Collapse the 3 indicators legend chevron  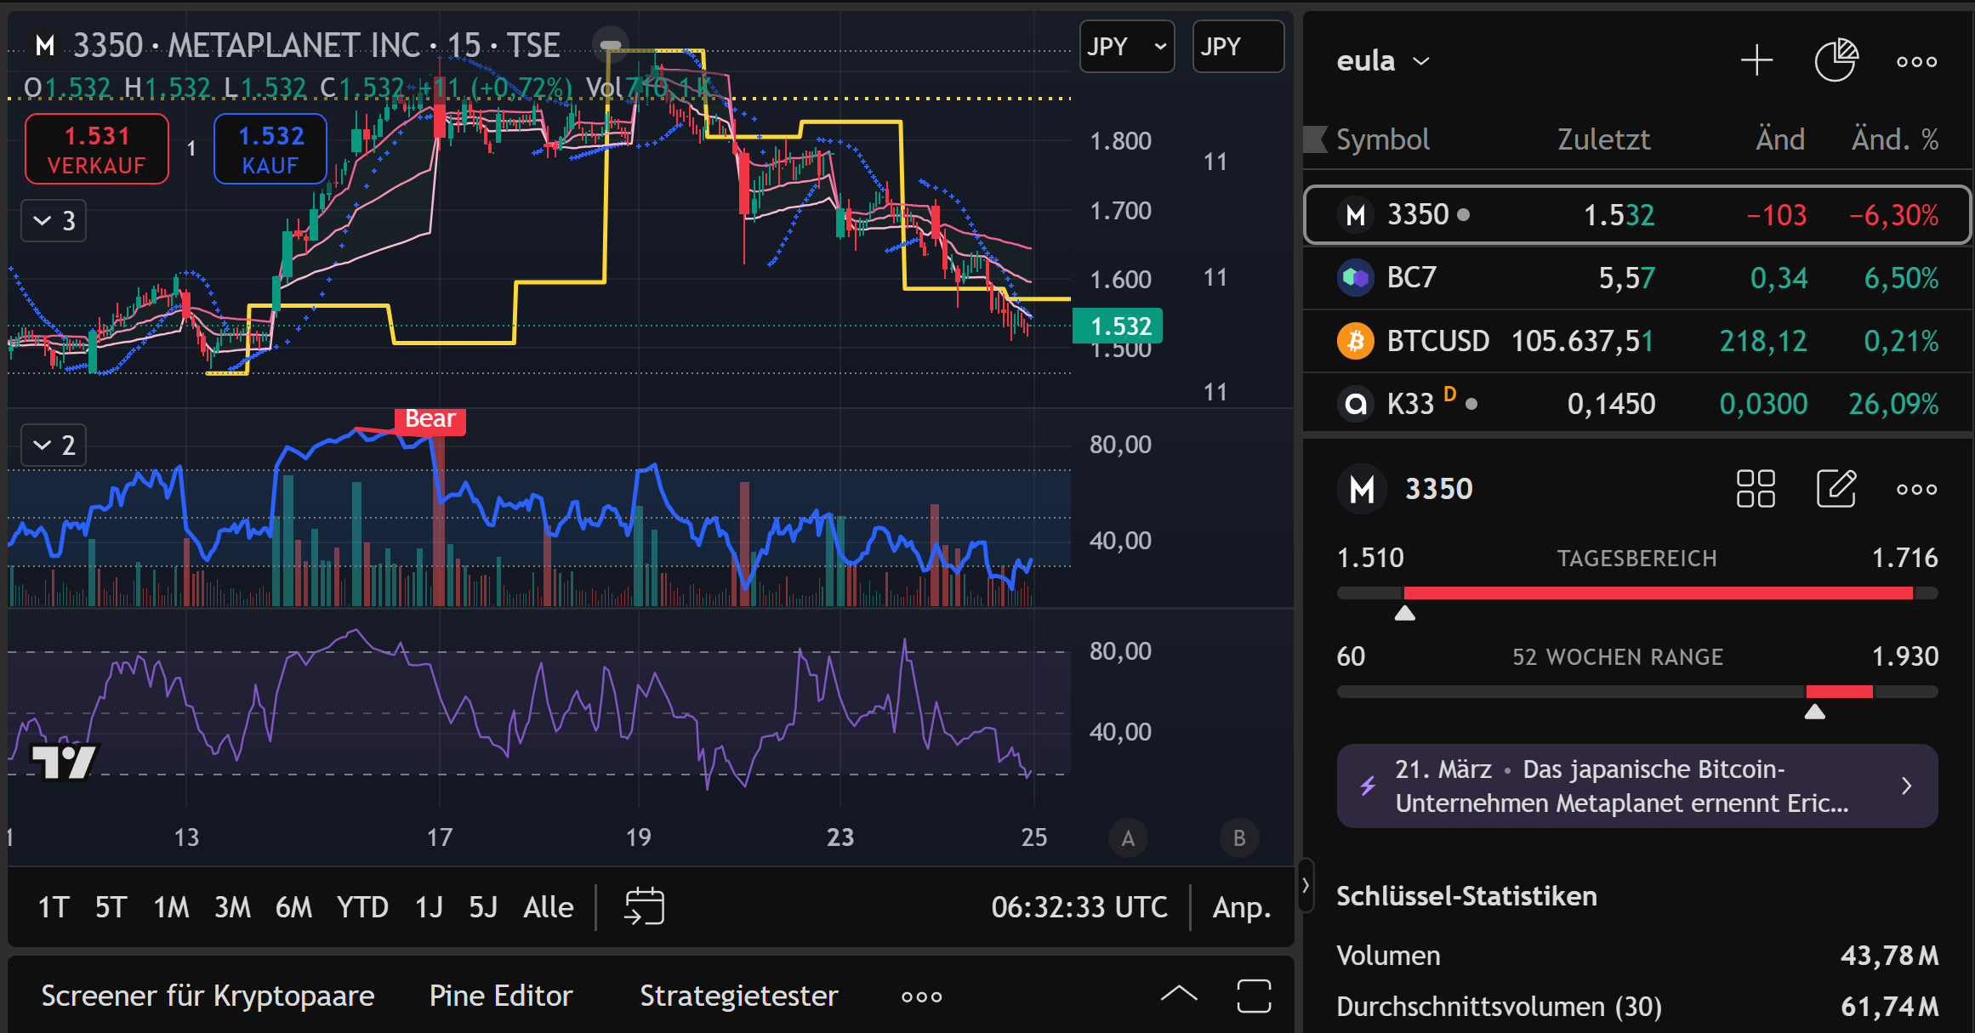[x=54, y=221]
